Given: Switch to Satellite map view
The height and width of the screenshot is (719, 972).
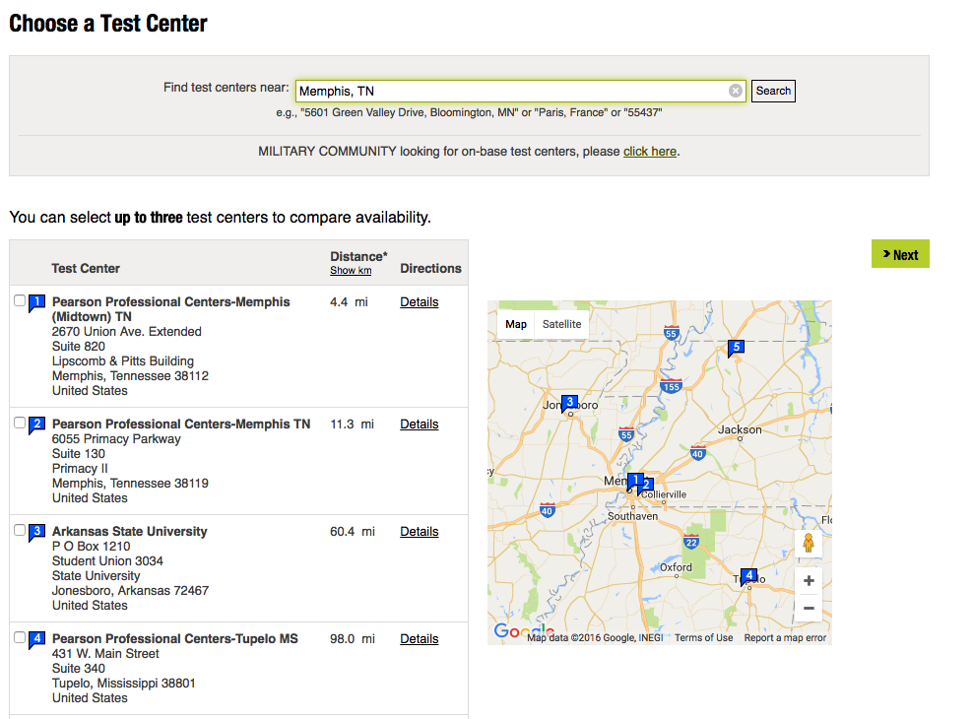Looking at the screenshot, I should pos(561,323).
